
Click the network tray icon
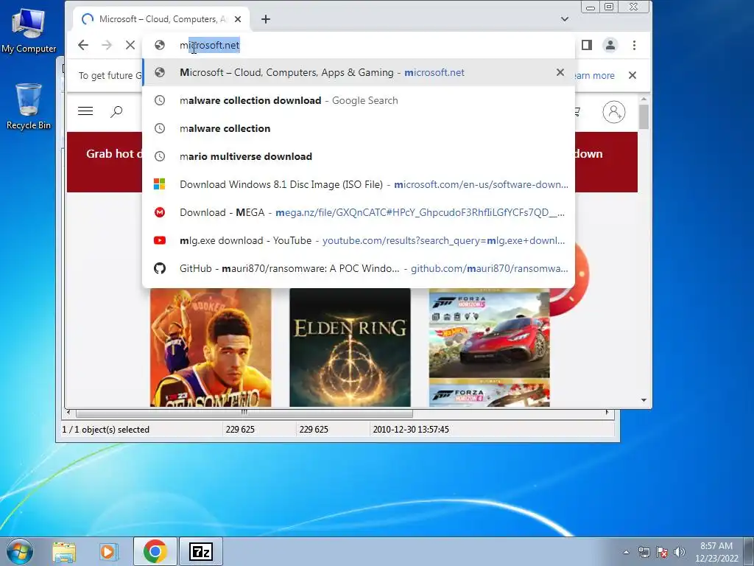tap(644, 552)
